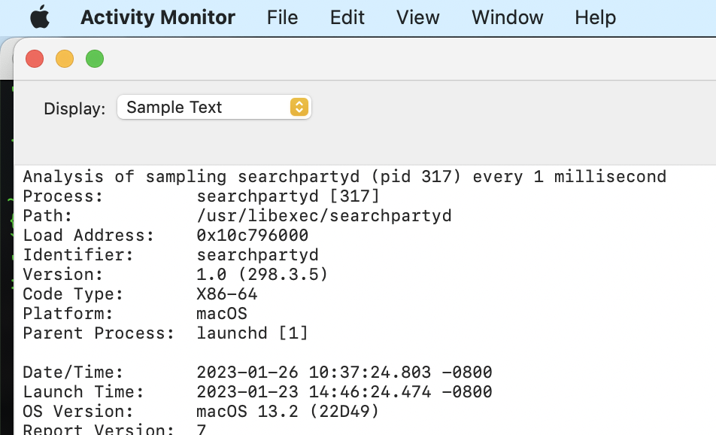
Task: Open the View menu
Action: (418, 17)
